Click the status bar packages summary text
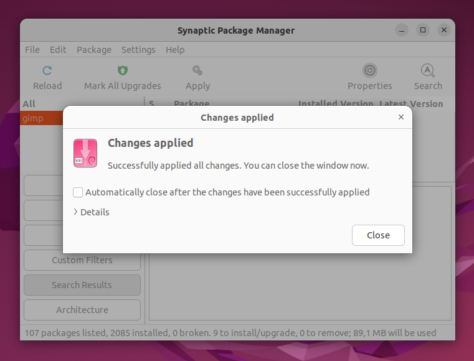474x361 pixels. click(x=230, y=333)
